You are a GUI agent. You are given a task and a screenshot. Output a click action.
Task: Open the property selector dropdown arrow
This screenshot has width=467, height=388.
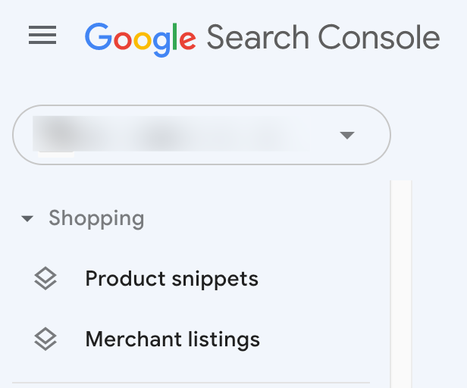coord(347,135)
